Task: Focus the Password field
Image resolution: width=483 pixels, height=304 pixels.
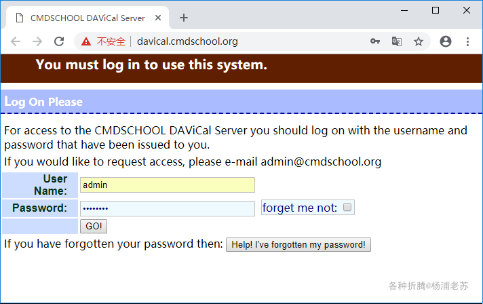Action: tap(167, 208)
